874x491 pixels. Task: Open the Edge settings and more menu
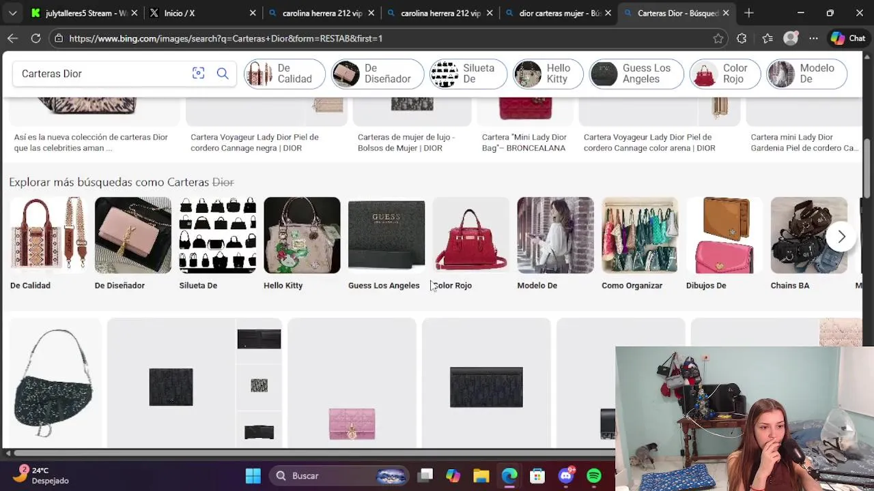tap(813, 38)
